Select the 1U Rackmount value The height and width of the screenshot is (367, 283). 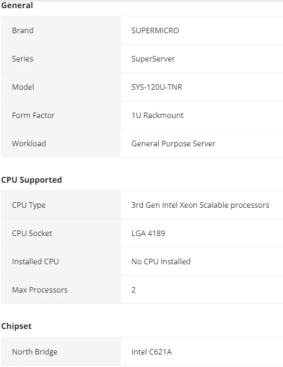point(158,115)
